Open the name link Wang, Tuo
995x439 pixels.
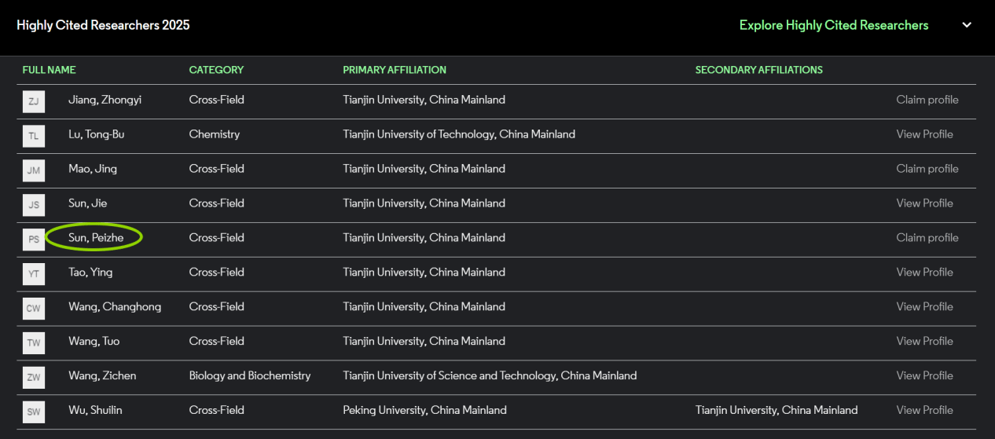pyautogui.click(x=94, y=341)
